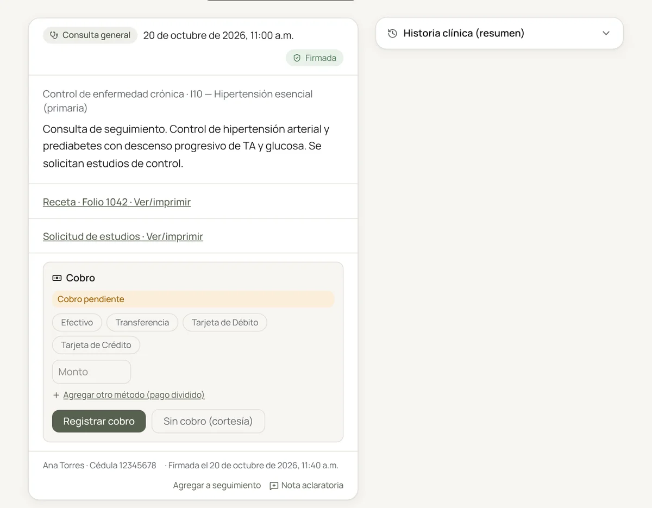Click the cash icon next to Cobro

click(x=57, y=278)
